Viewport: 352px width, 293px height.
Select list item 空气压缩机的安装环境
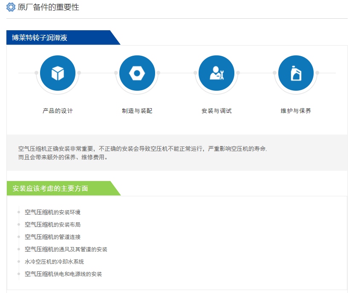click(52, 212)
